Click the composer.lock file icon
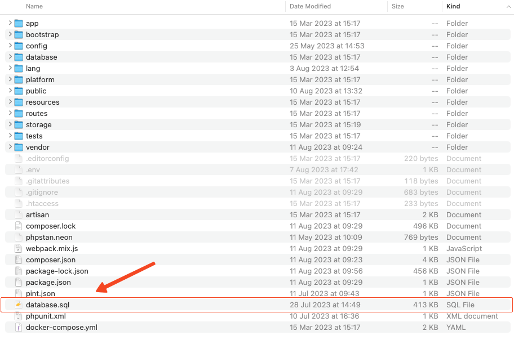The image size is (514, 340). click(x=18, y=226)
